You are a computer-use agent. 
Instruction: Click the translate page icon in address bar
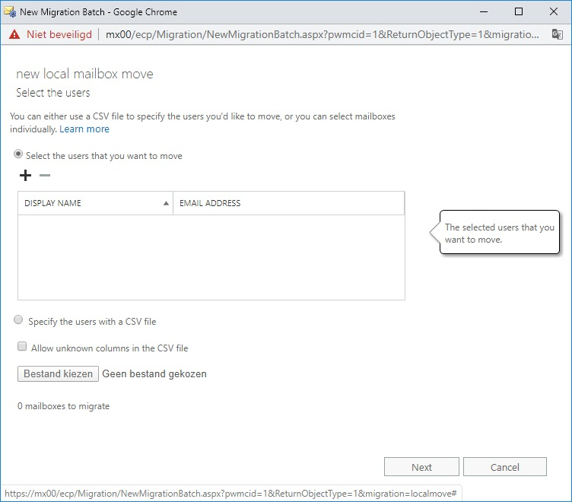pos(557,34)
